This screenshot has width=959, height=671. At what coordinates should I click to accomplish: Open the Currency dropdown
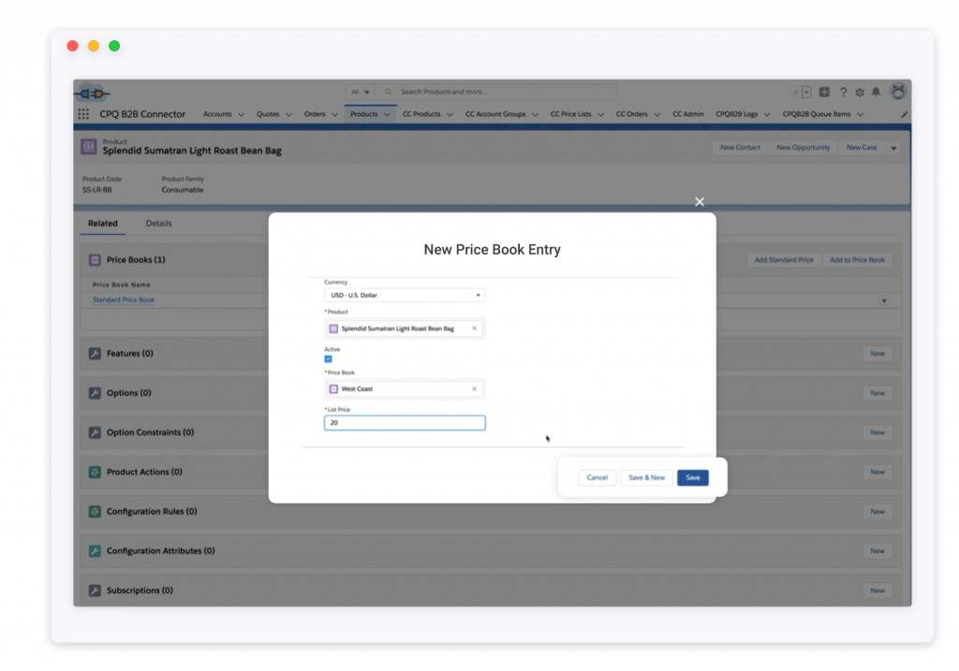pyautogui.click(x=405, y=295)
